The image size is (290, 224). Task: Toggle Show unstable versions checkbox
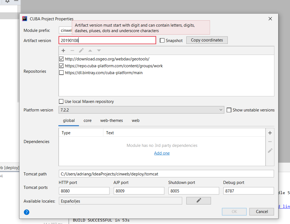[x=229, y=110]
